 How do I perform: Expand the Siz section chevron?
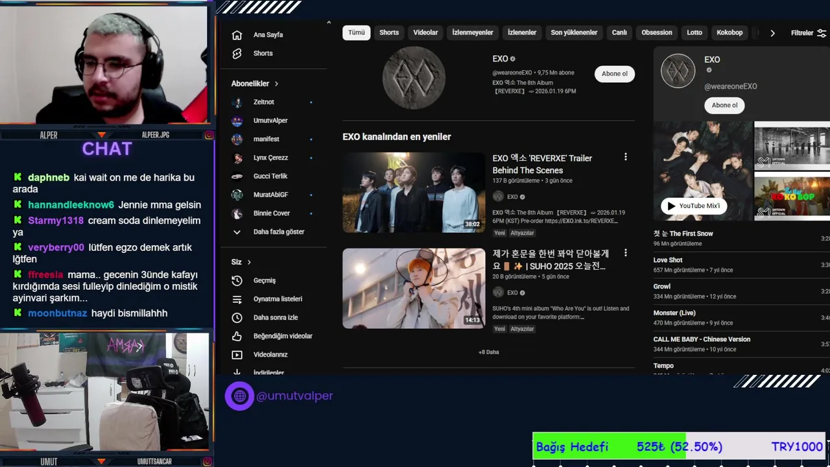point(249,262)
